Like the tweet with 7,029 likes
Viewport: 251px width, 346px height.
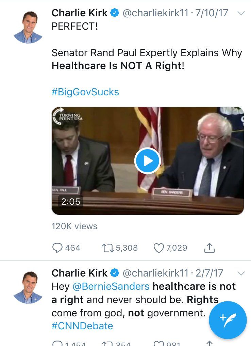[159, 248]
